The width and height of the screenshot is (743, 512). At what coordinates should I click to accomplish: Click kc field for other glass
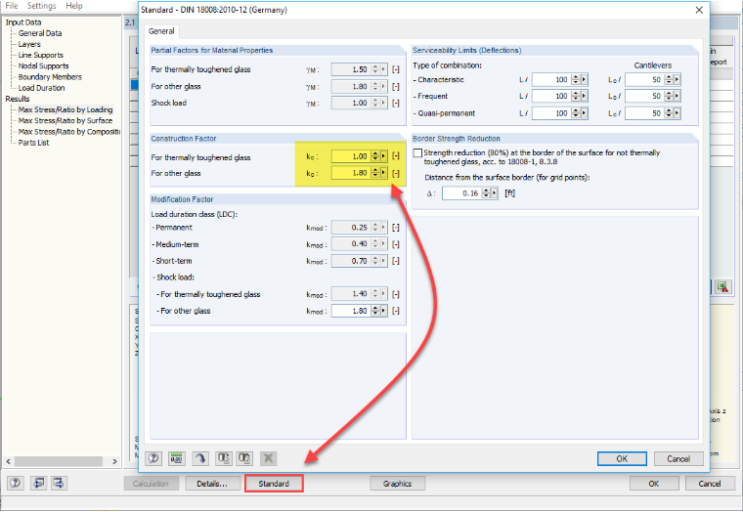(351, 172)
